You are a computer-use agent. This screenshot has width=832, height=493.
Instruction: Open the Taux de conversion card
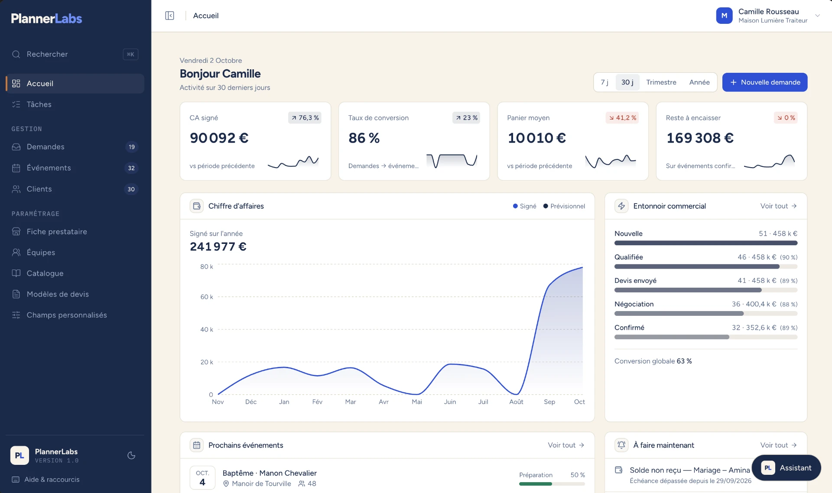tap(414, 141)
